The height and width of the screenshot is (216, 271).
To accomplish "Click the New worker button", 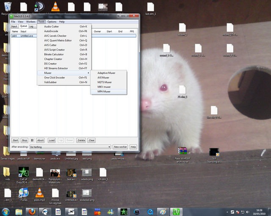I will tap(120, 147).
